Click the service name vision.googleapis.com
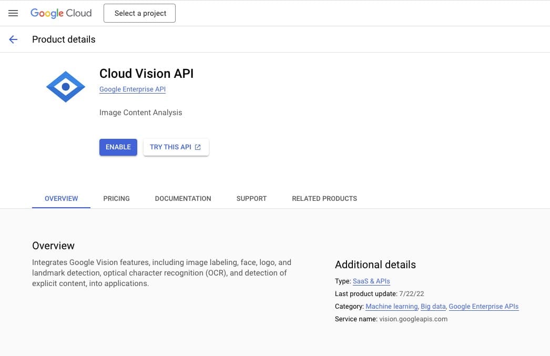Screen dimensions: 550x356 click(413, 319)
